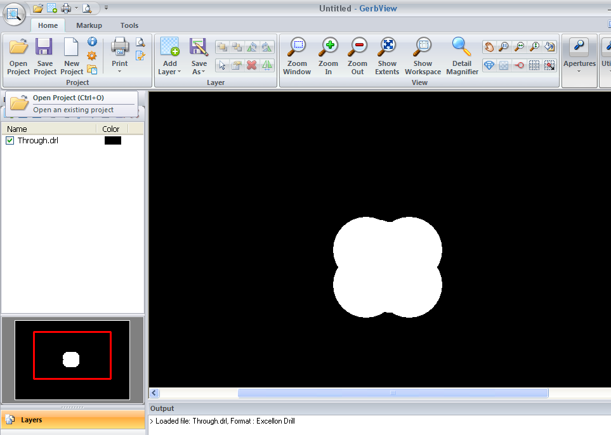Select the Through.drl layer row
The height and width of the screenshot is (435, 611).
(x=72, y=141)
